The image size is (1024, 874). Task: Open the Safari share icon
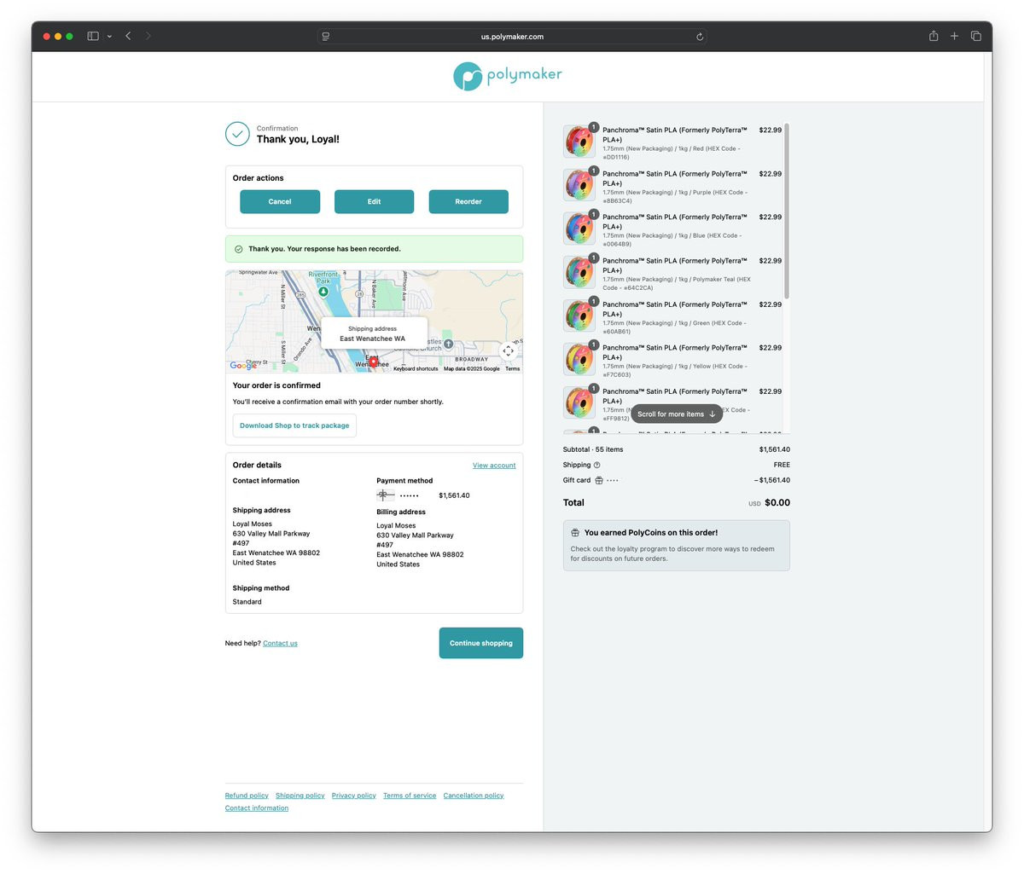click(934, 36)
